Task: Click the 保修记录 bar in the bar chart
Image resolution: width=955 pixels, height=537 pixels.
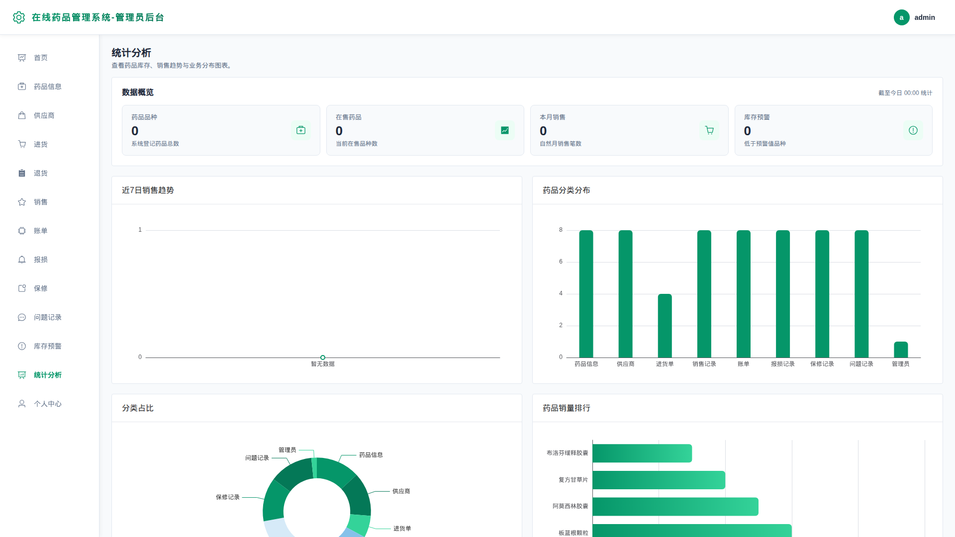Action: [822, 294]
